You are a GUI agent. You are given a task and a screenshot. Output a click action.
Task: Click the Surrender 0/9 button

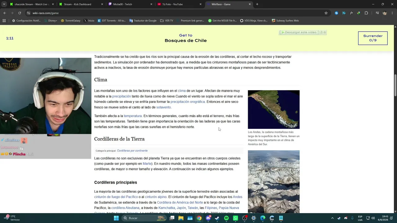point(373,38)
